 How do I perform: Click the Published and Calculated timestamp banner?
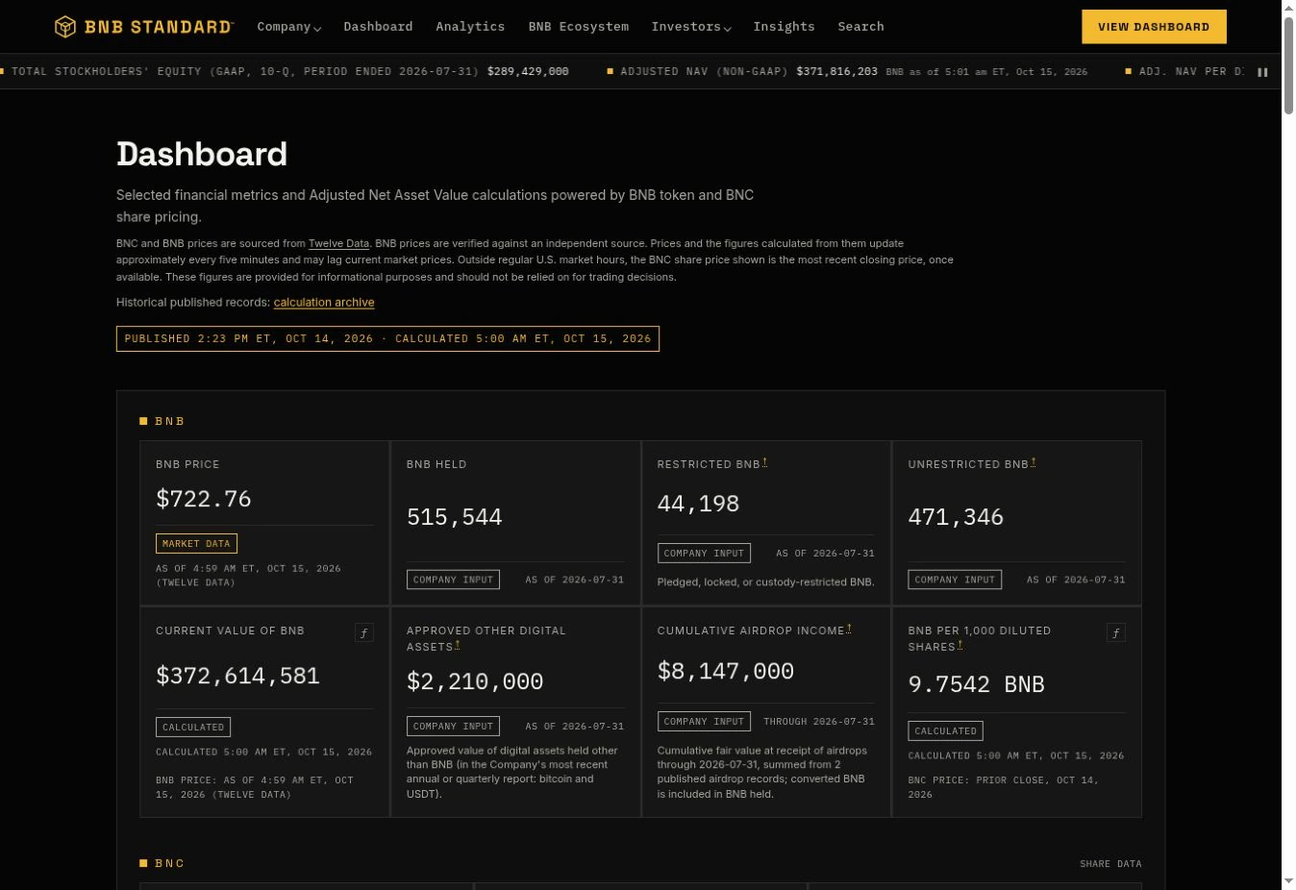pyautogui.click(x=387, y=339)
